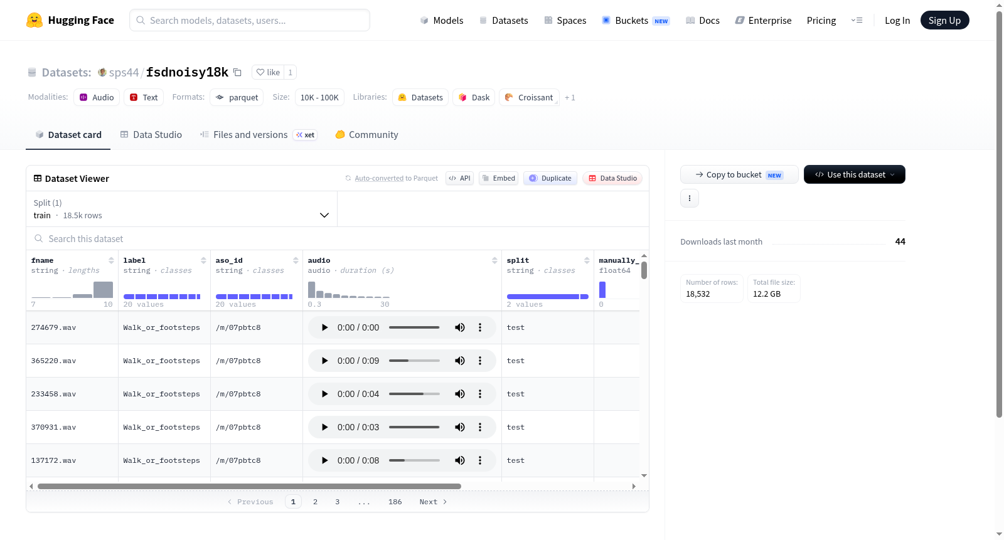Open the navigation overflow menu icon
The height and width of the screenshot is (540, 1004).
click(857, 21)
